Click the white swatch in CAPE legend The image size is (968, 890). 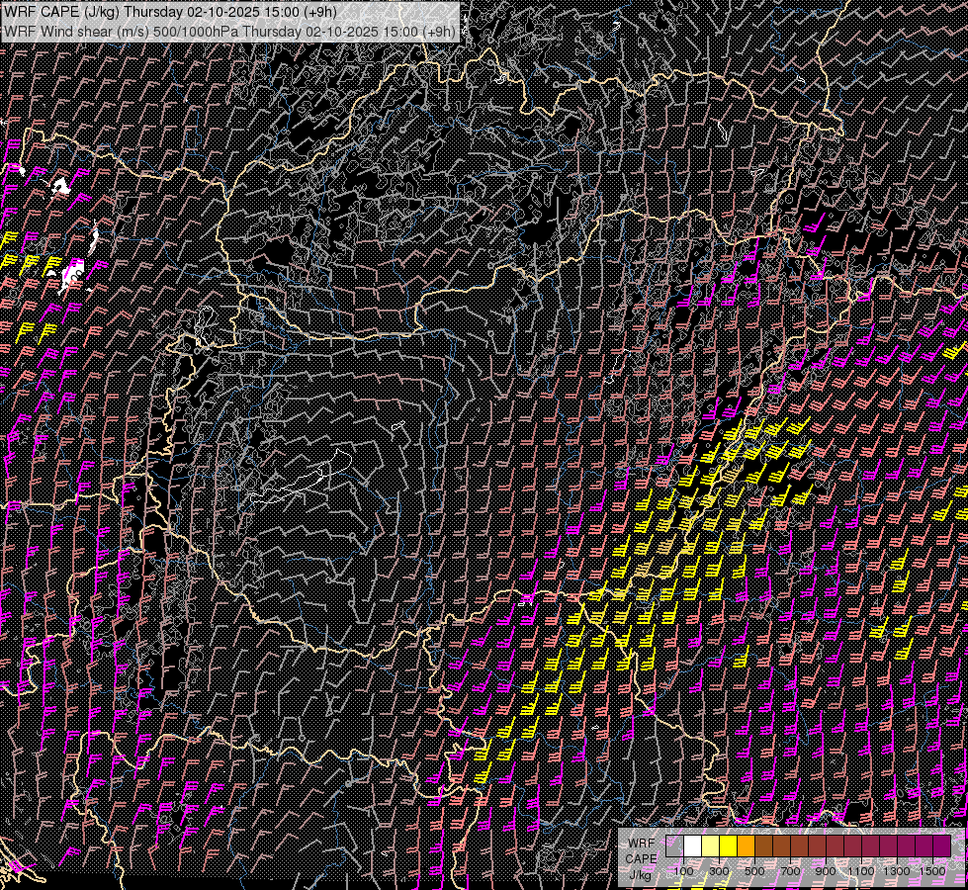[x=692, y=845]
